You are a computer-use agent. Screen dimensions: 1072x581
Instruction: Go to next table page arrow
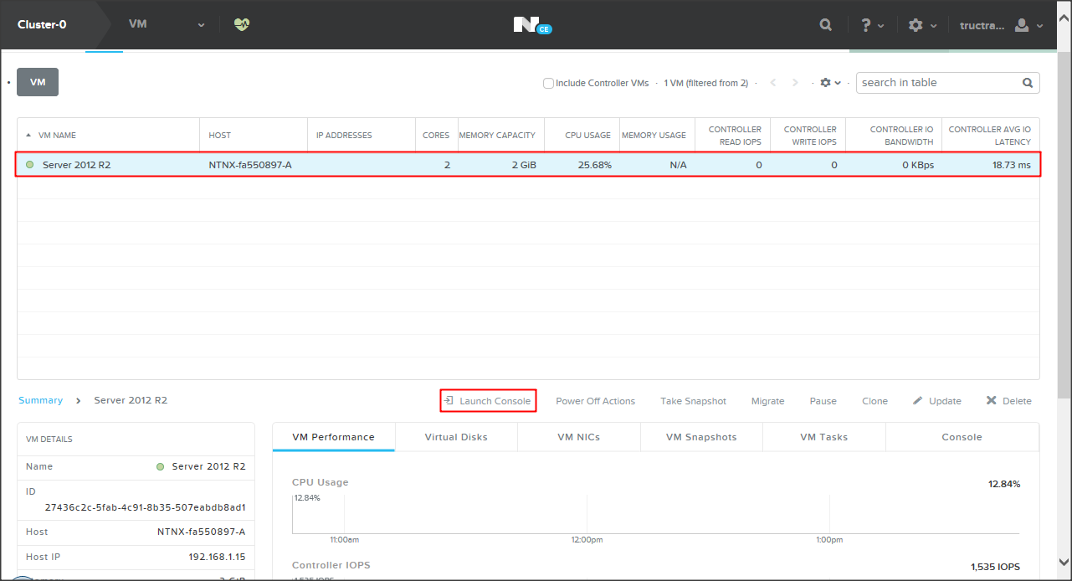pyautogui.click(x=795, y=83)
